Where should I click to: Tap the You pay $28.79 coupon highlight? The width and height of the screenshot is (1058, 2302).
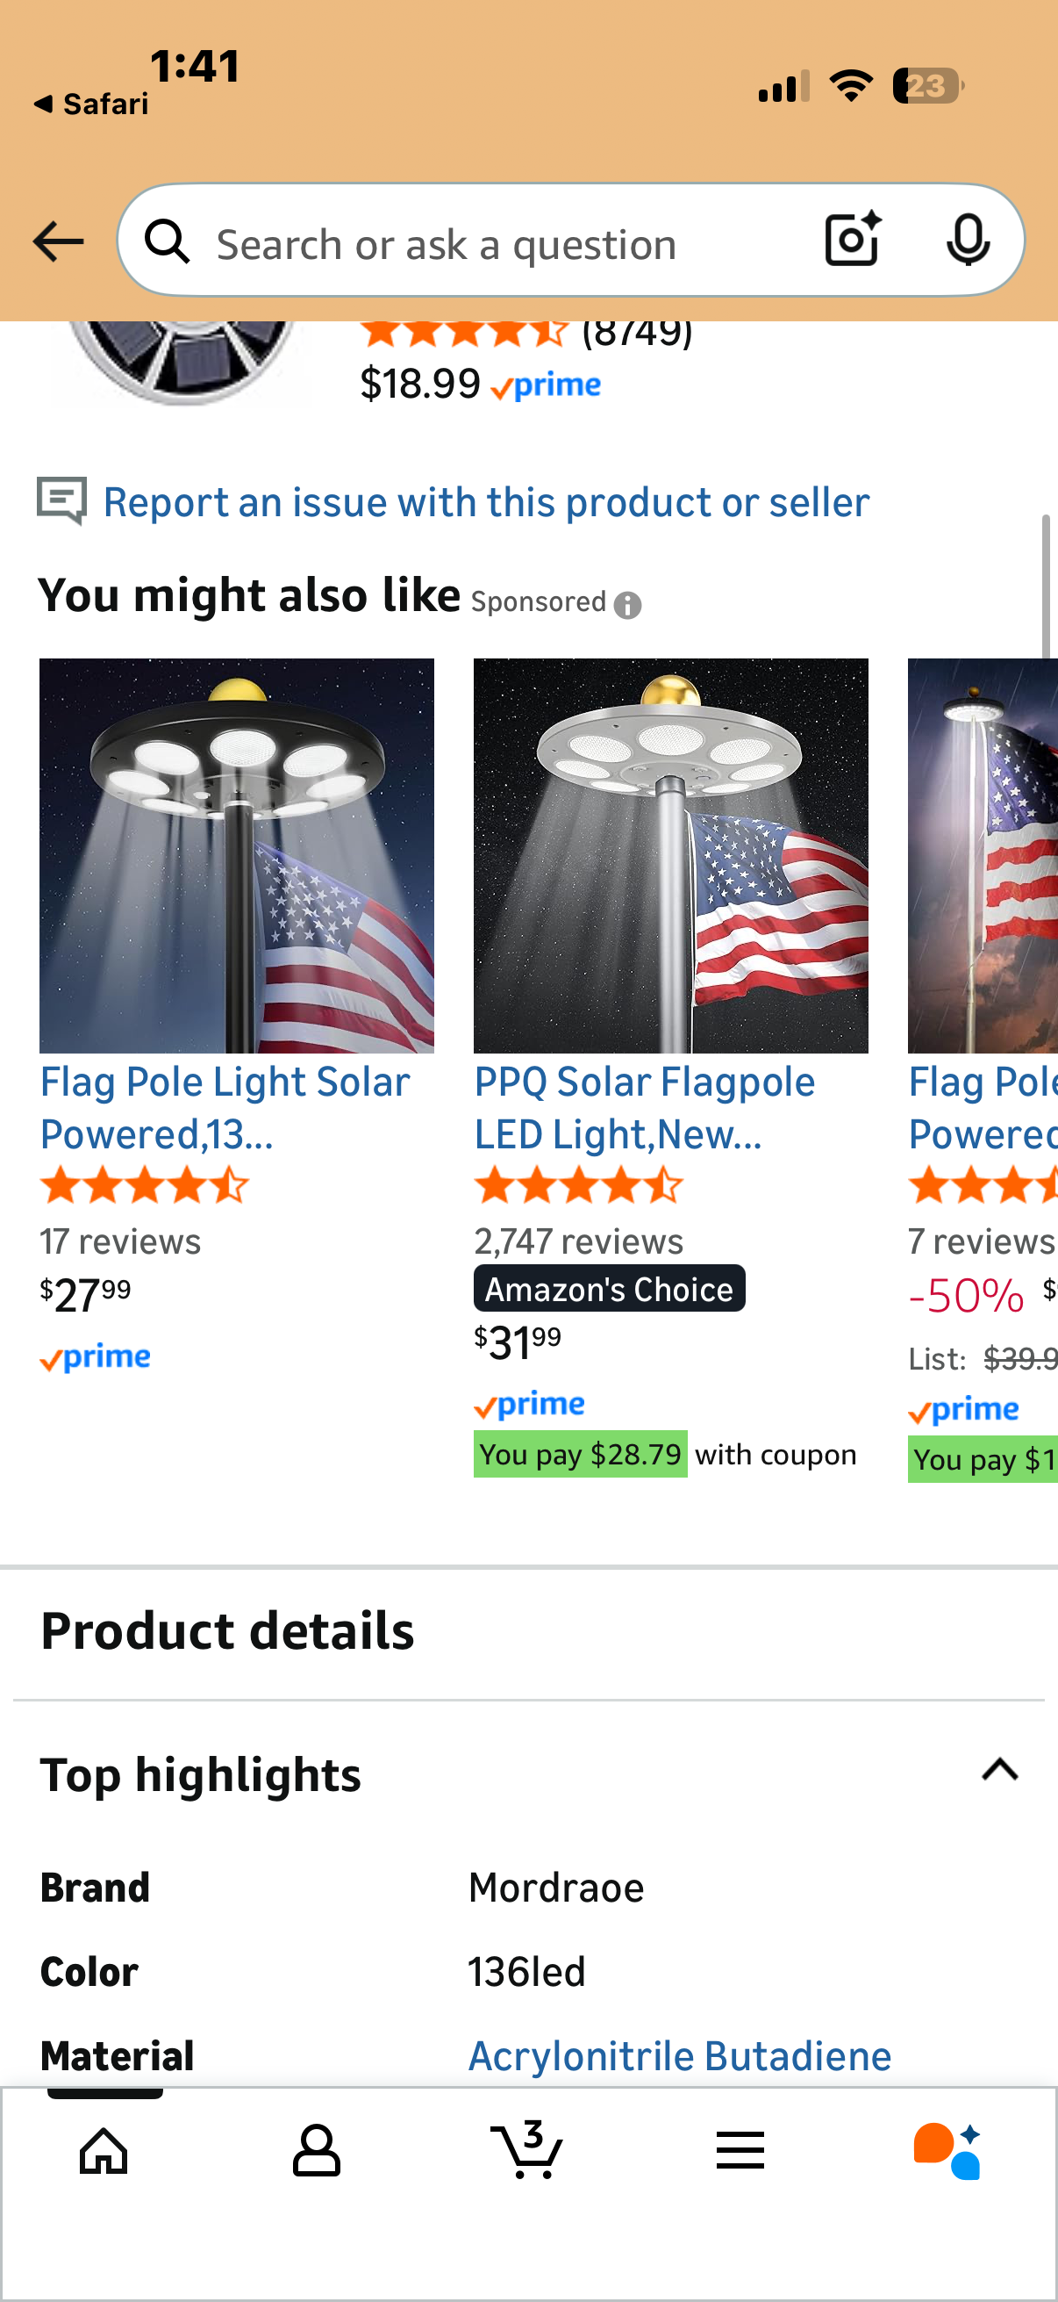[x=581, y=1454]
